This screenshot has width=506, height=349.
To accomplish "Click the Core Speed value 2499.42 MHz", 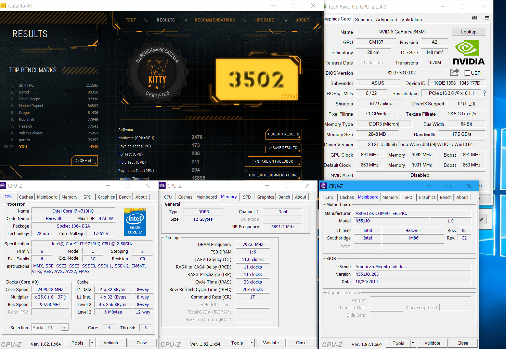I will 50,289.
